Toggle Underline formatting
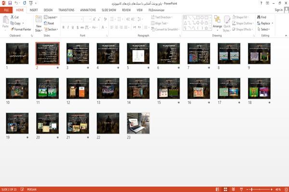Viewport: 289px width, 192px height. (73, 27)
